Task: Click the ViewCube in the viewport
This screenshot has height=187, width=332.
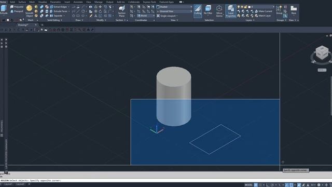Action: 322,52
